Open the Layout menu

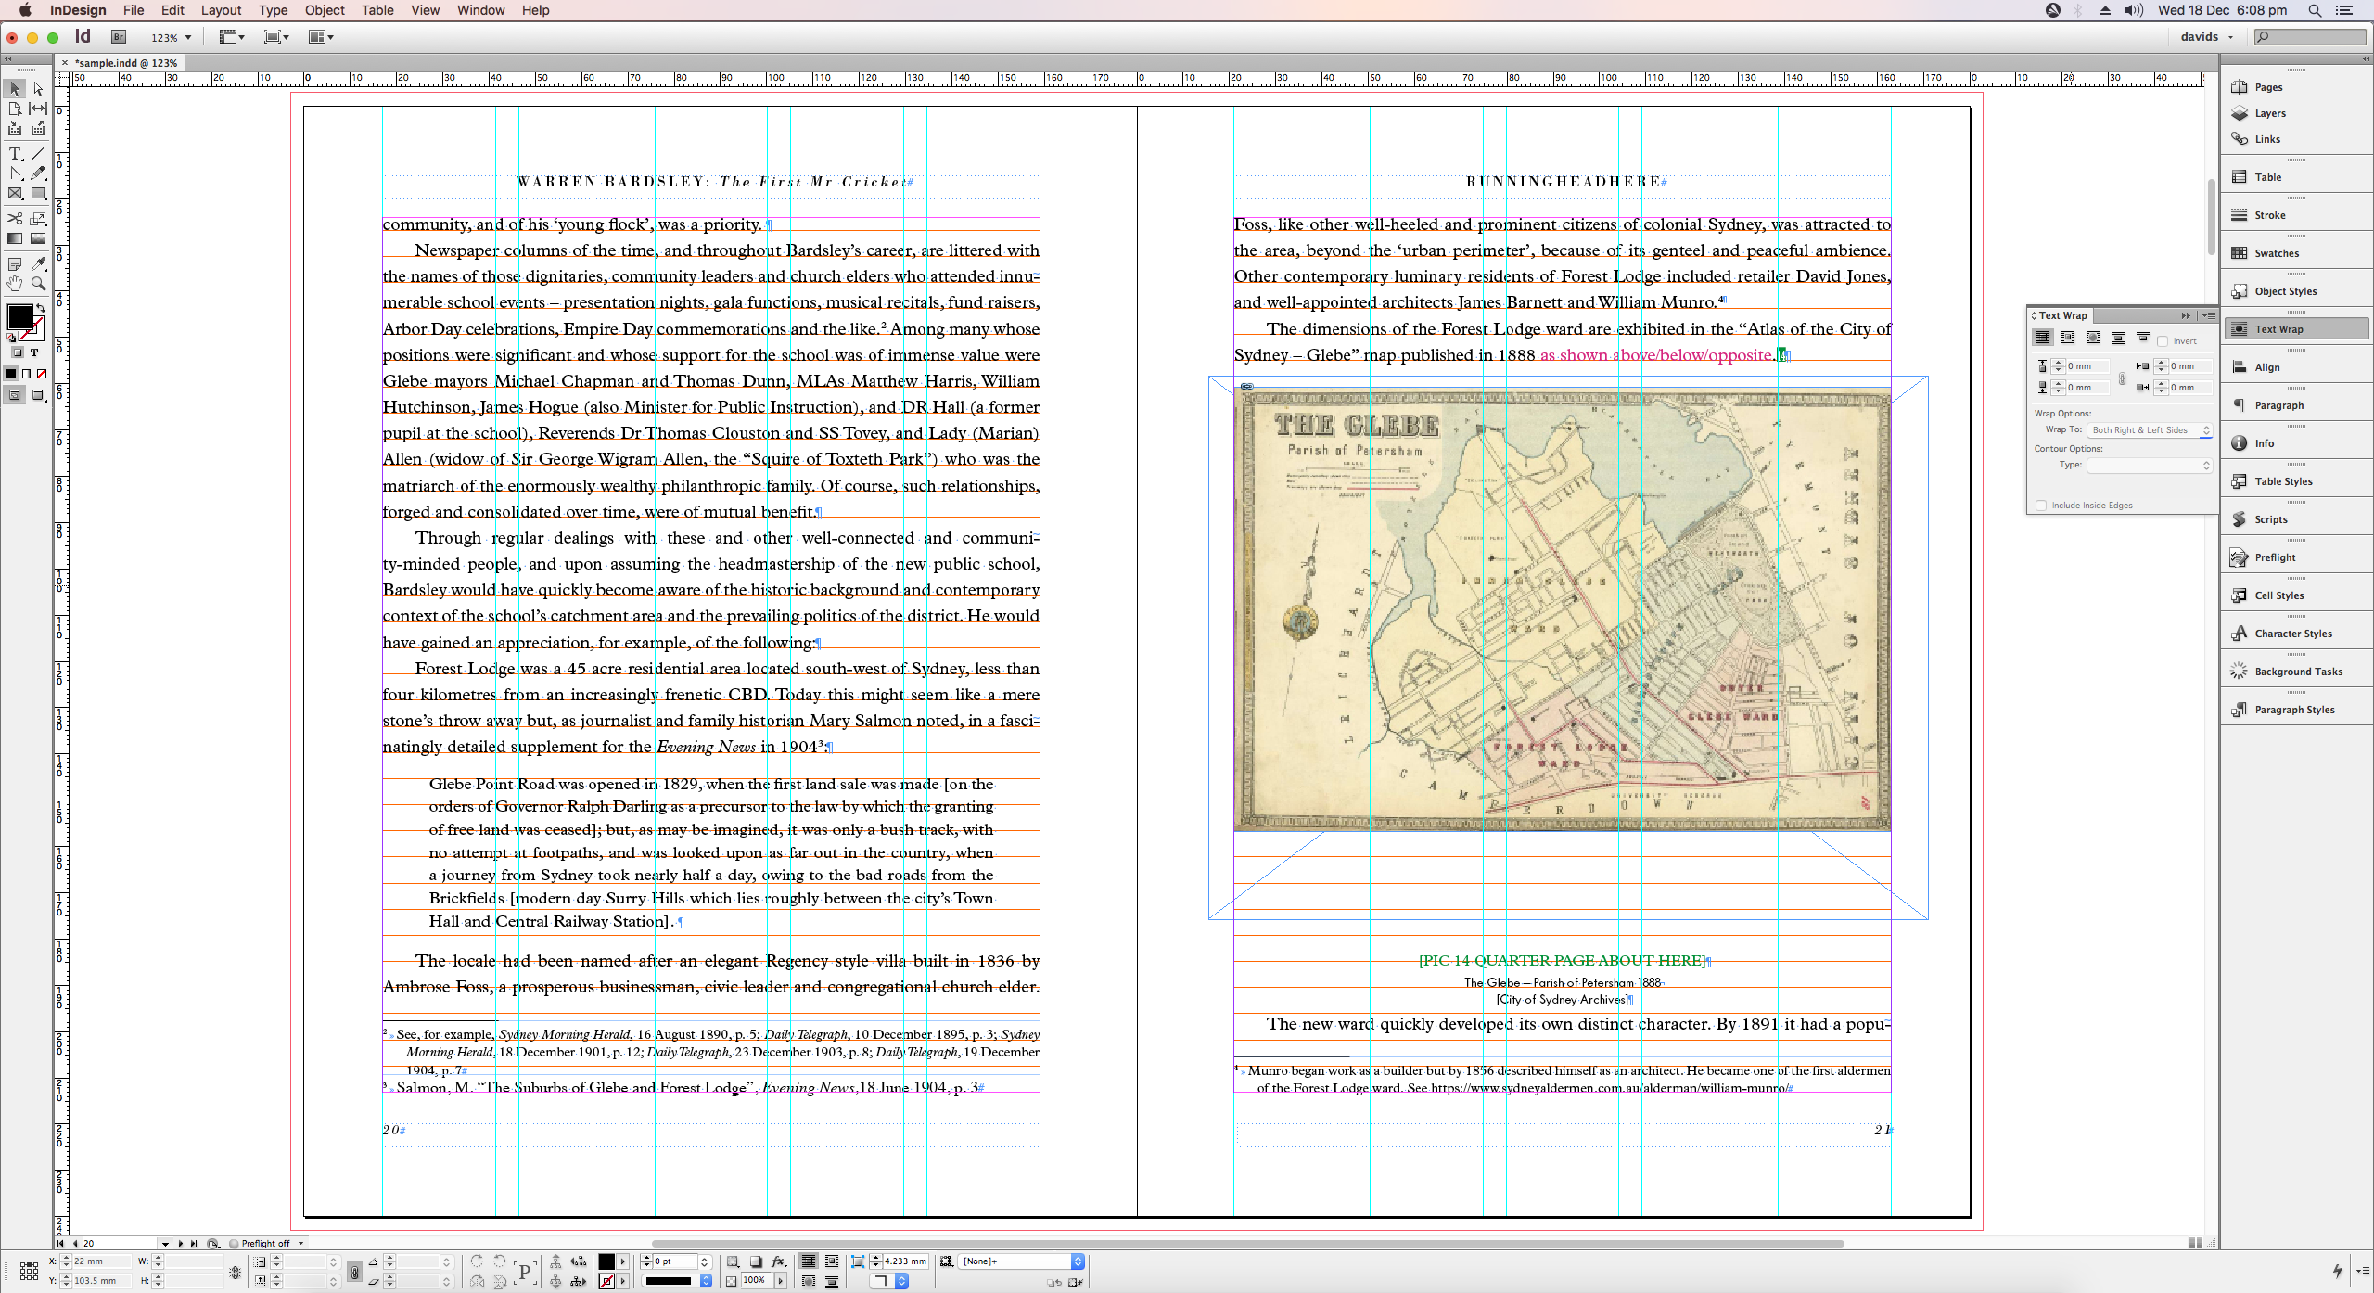pos(221,10)
